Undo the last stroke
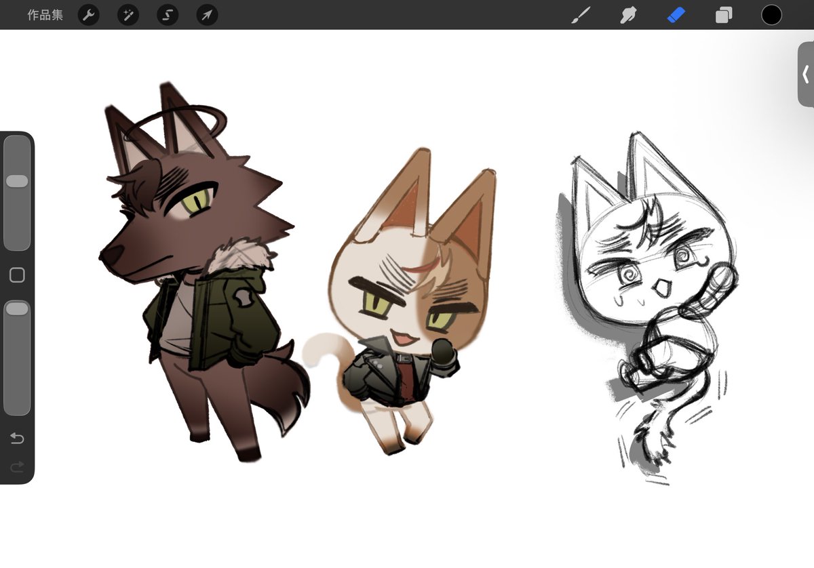Screen dimensions: 814x568 (17, 439)
